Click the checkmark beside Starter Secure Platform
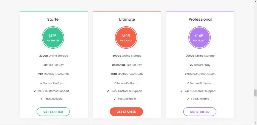257x125 pixels. point(41,83)
